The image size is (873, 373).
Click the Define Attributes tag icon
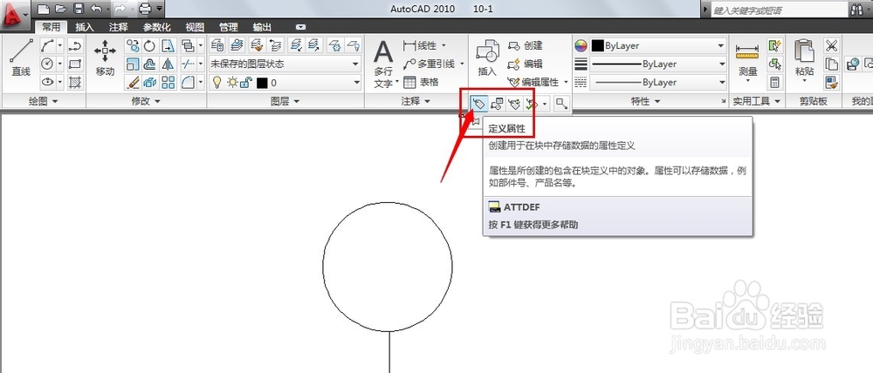pyautogui.click(x=478, y=103)
